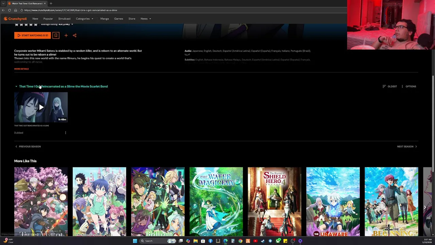Open episode options three-dot menu under movie
The width and height of the screenshot is (435, 245).
point(66,133)
